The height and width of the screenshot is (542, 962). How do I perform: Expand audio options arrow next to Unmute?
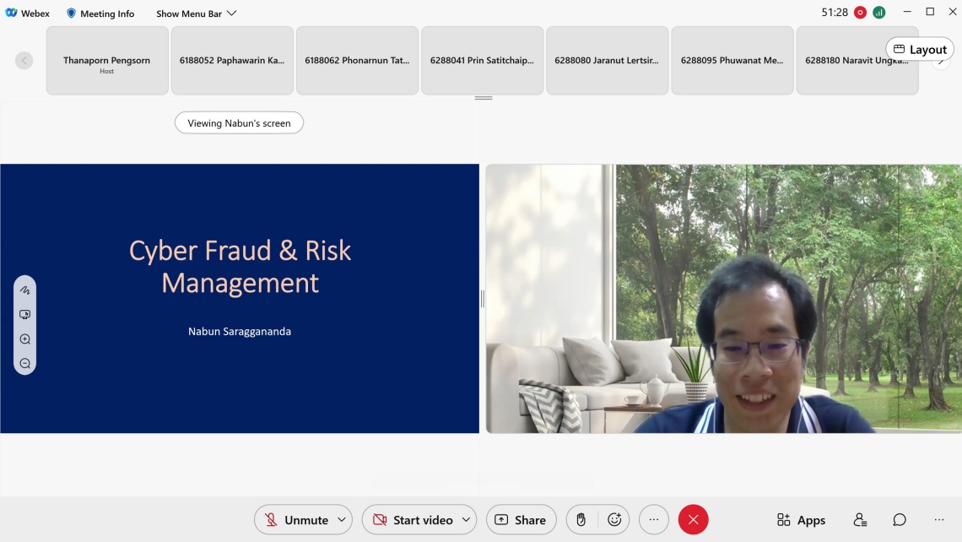point(342,520)
